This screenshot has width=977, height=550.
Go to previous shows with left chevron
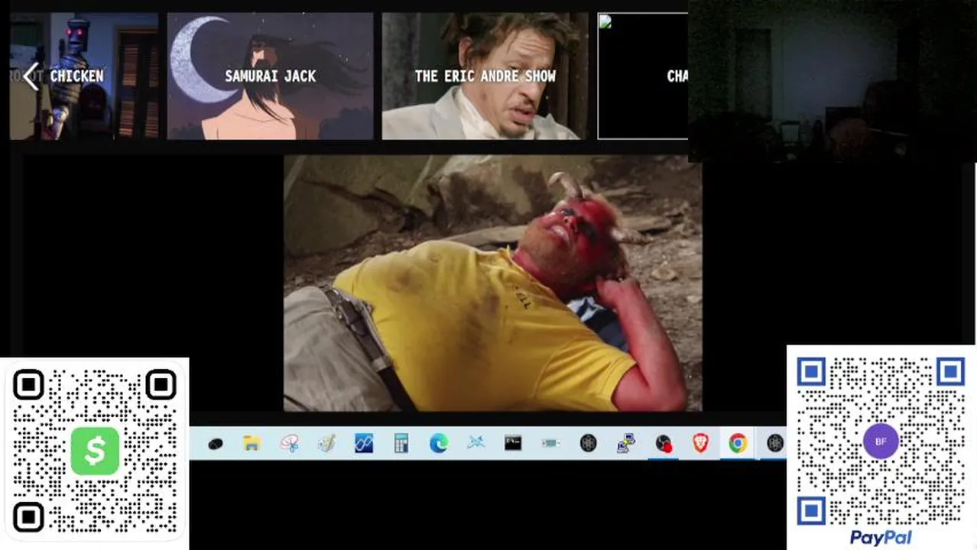click(x=31, y=76)
